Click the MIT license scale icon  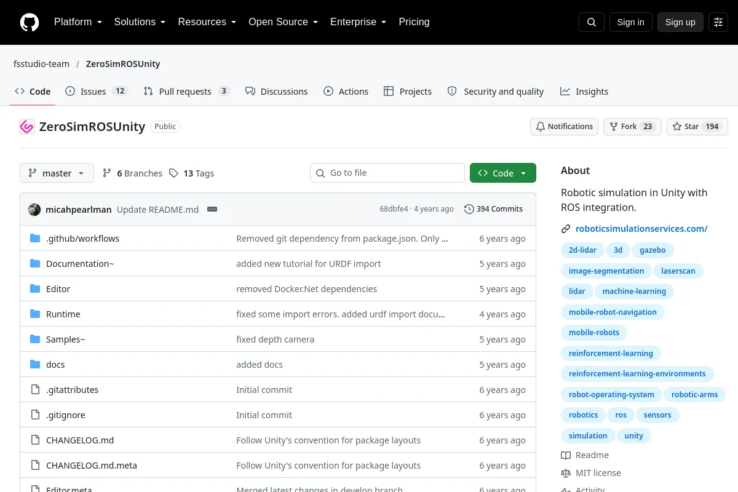coord(566,473)
